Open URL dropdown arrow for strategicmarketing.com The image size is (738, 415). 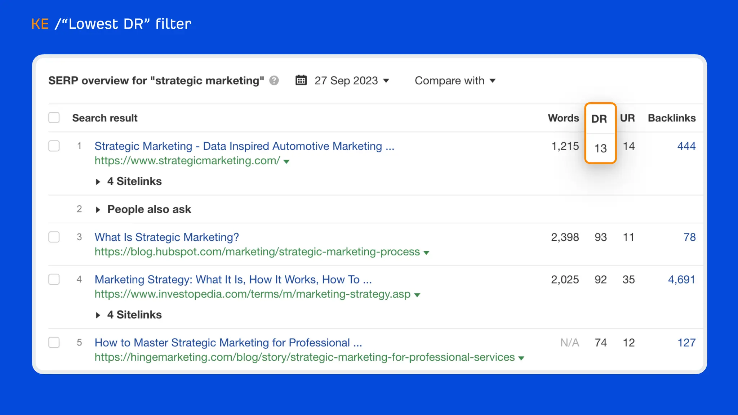pos(286,161)
